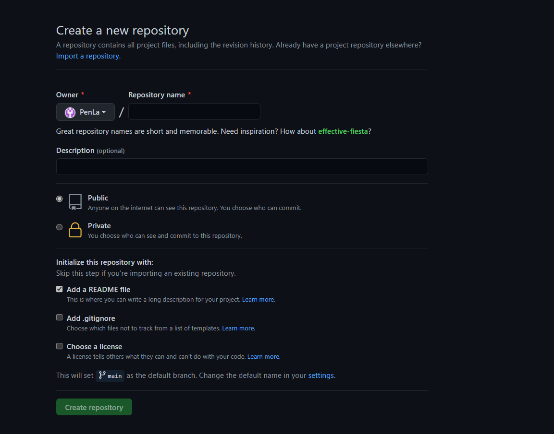This screenshot has height=434, width=554.
Task: Click the Add .gitignore label
Action: [91, 318]
